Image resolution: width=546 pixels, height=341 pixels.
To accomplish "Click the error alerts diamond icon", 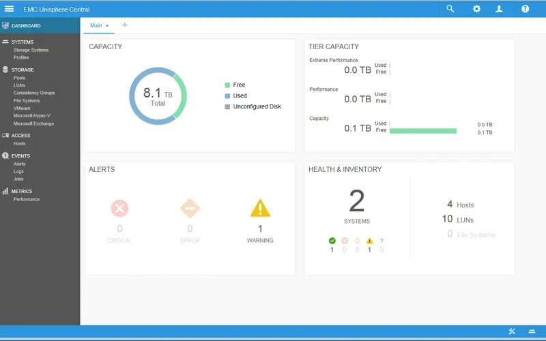I will 190,209.
